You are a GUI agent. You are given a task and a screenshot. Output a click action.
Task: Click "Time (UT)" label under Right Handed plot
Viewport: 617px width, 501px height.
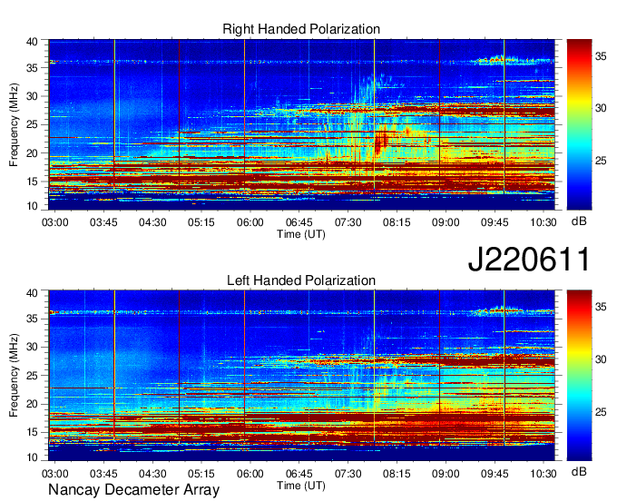point(301,234)
